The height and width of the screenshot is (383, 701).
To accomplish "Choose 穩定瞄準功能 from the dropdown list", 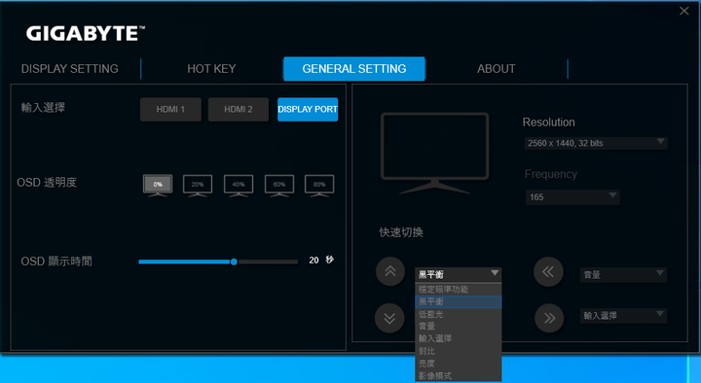I will (x=459, y=290).
